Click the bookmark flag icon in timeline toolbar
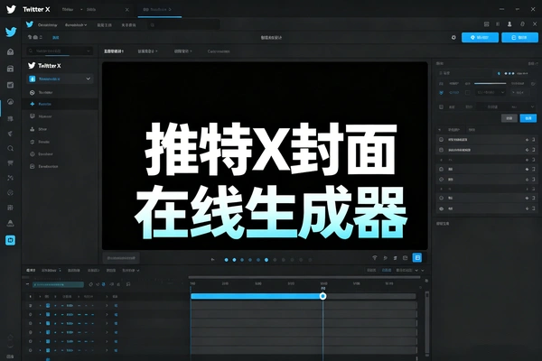 tap(128, 284)
